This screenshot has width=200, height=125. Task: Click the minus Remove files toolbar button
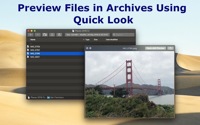38,35
